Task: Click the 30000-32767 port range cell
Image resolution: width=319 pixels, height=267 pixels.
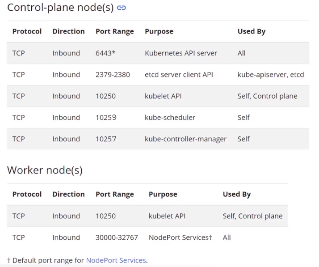Action: tap(117, 237)
